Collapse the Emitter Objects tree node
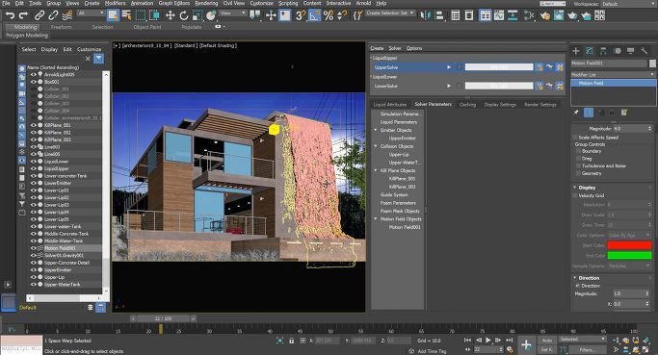The image size is (658, 355). 376,130
